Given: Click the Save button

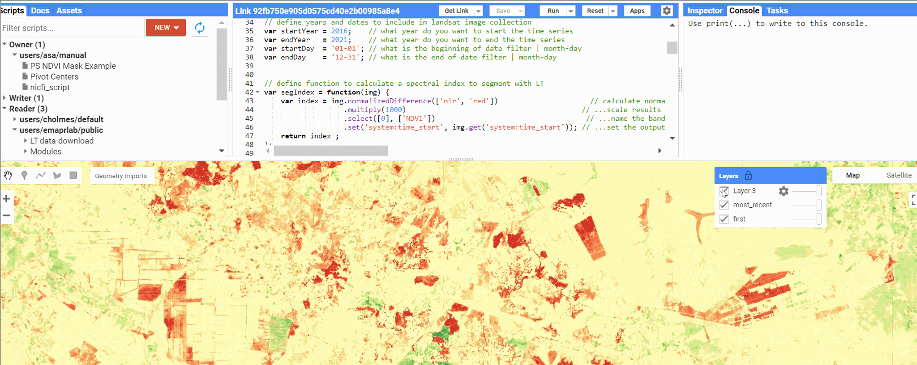Looking at the screenshot, I should tap(503, 11).
